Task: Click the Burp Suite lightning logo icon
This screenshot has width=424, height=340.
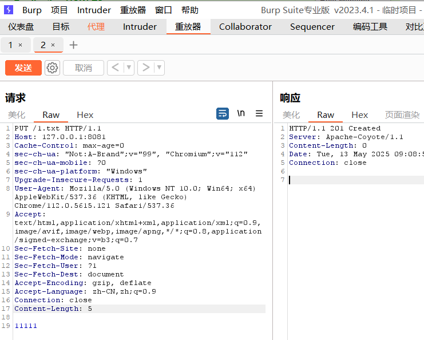Action: tap(9, 10)
